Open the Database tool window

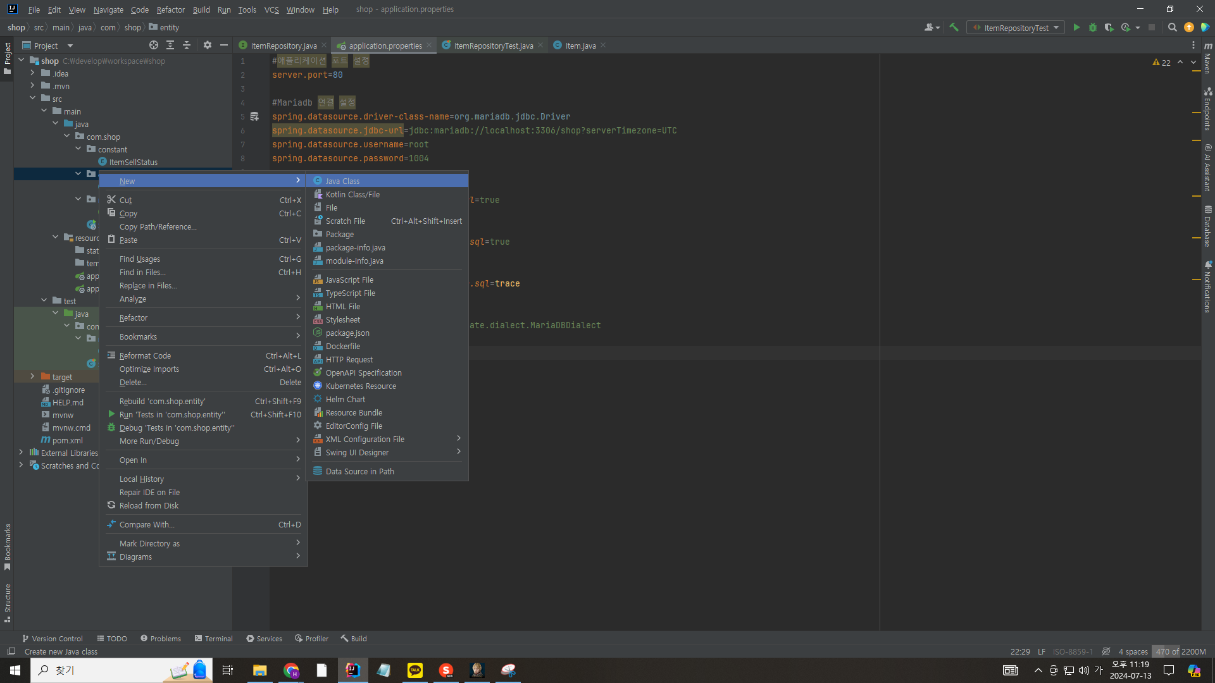(x=1208, y=226)
